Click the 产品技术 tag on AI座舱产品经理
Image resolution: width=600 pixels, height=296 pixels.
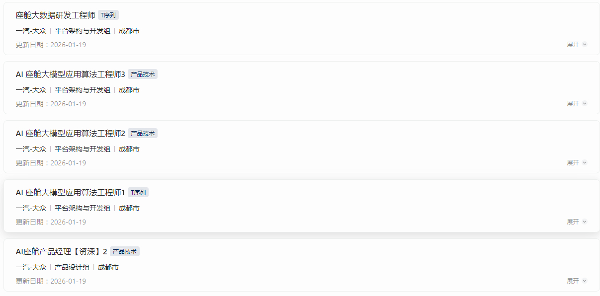(x=125, y=252)
